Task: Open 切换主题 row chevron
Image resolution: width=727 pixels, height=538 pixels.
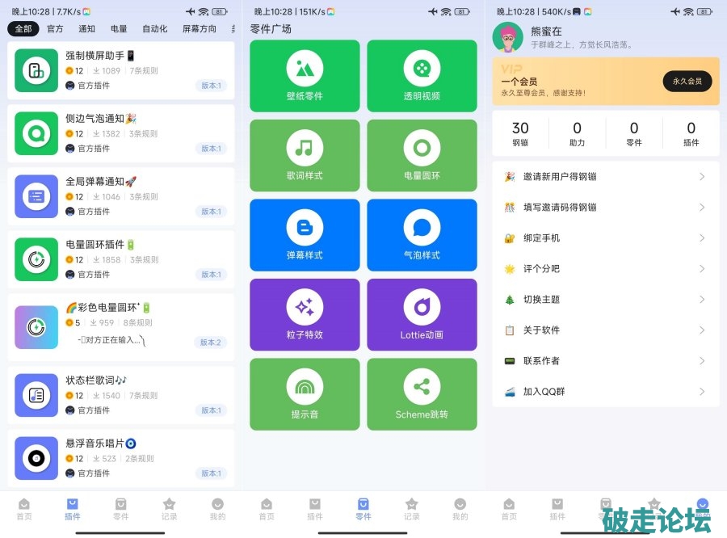Action: tap(702, 300)
